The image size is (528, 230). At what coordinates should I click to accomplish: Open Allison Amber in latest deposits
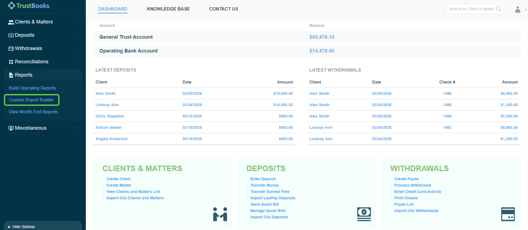coord(109,127)
